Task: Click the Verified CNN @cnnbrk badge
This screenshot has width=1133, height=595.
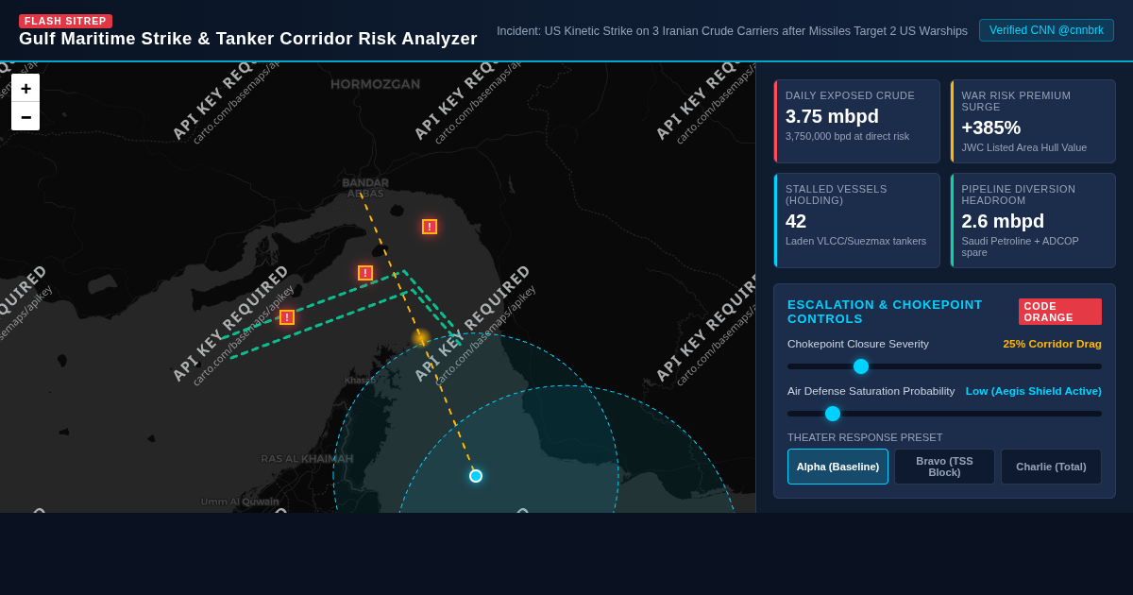Action: pyautogui.click(x=1046, y=30)
